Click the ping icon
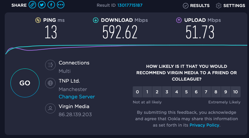 tap(38, 20)
